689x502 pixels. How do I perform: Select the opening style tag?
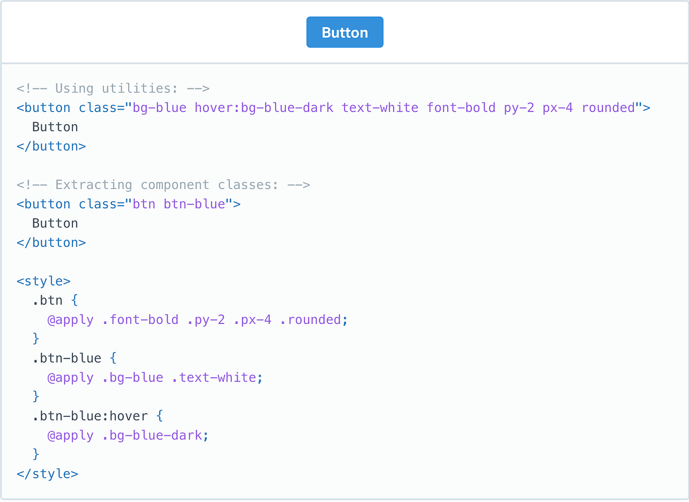pos(44,280)
